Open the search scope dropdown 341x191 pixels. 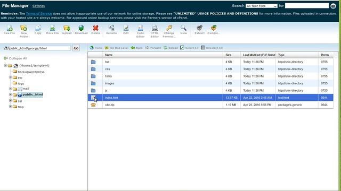[x=262, y=6]
